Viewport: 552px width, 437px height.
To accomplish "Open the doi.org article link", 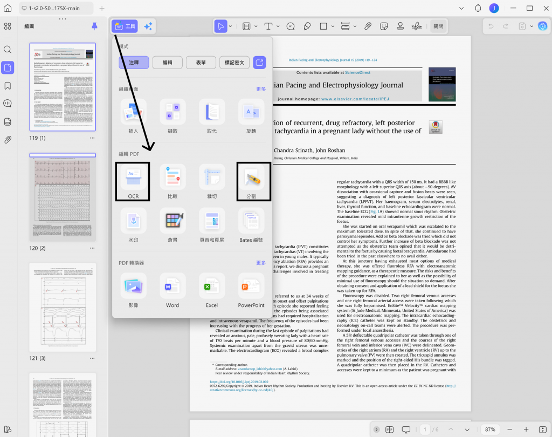I will pyautogui.click(x=239, y=381).
